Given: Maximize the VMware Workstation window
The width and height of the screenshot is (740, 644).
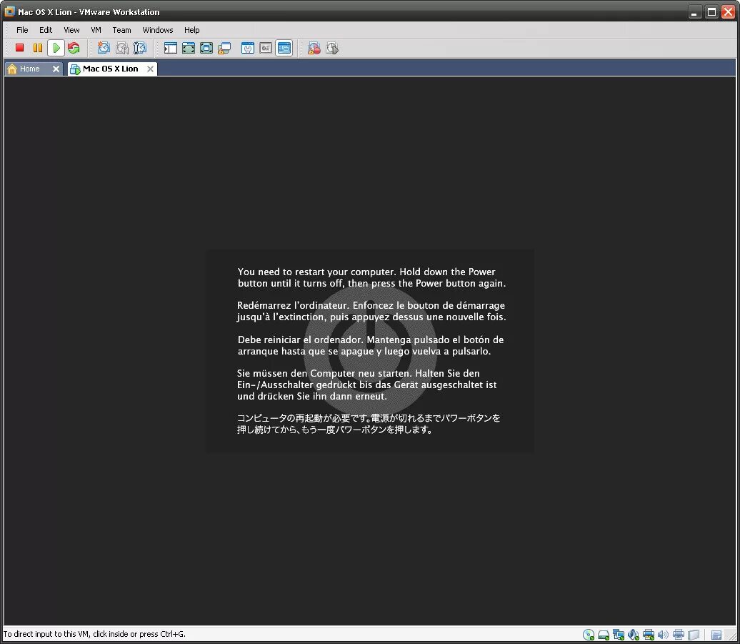Looking at the screenshot, I should 711,12.
